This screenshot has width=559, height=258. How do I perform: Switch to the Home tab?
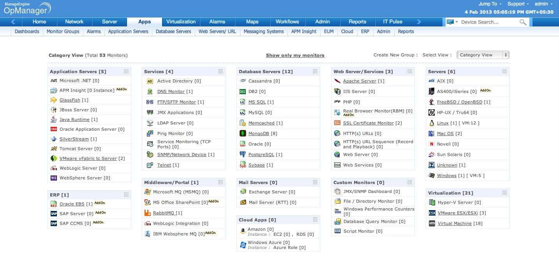(39, 22)
